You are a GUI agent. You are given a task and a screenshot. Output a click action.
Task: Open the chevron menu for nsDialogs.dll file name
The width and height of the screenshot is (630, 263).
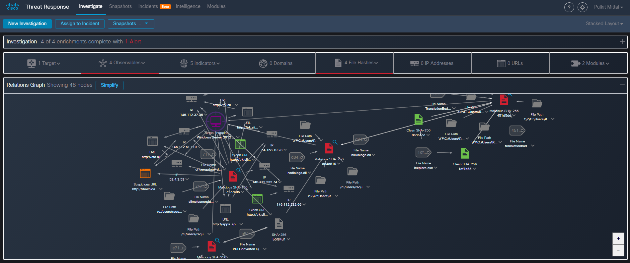(373, 155)
